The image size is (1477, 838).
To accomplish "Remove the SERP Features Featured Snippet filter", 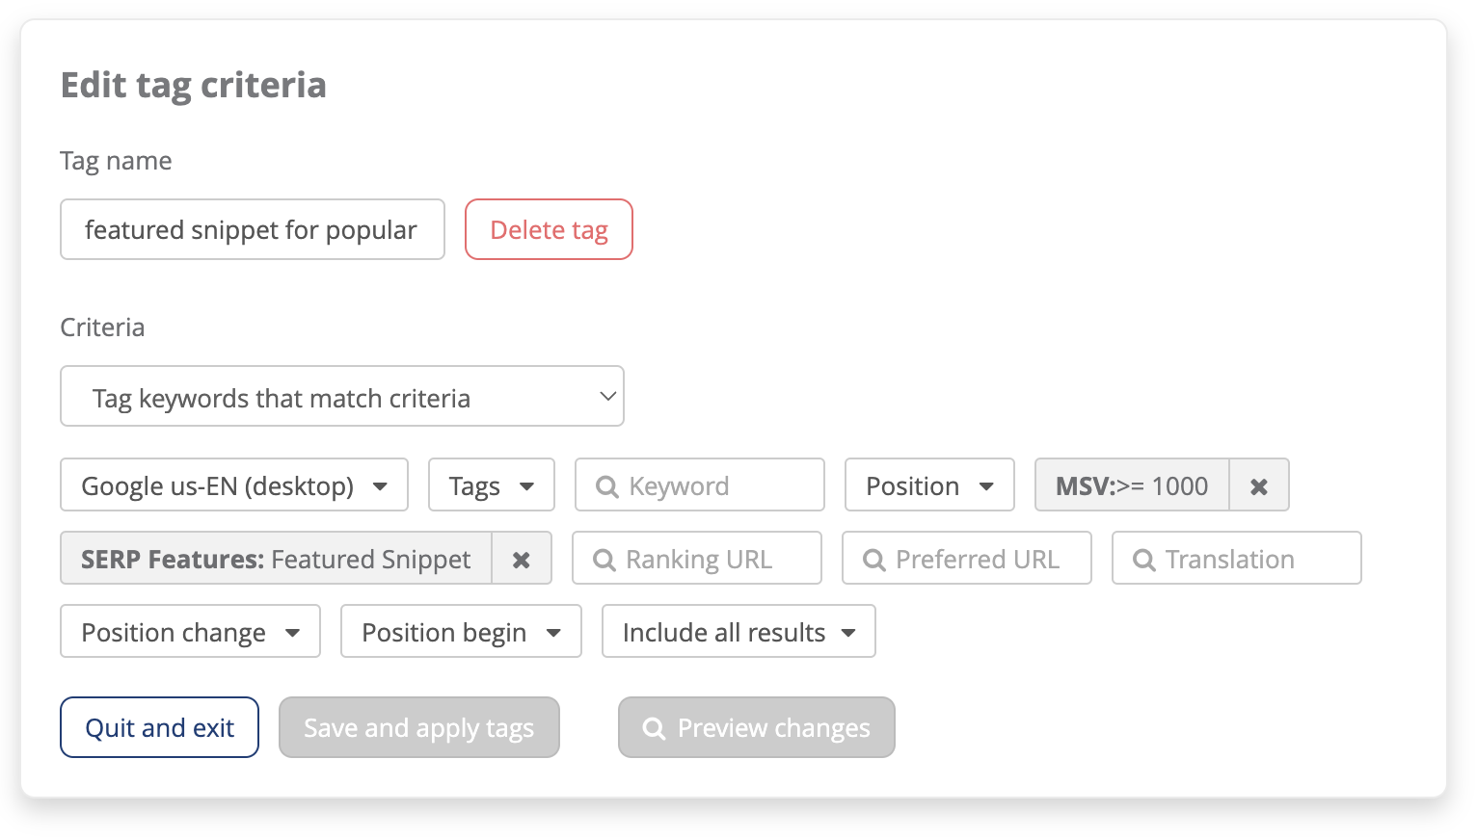I will [521, 560].
